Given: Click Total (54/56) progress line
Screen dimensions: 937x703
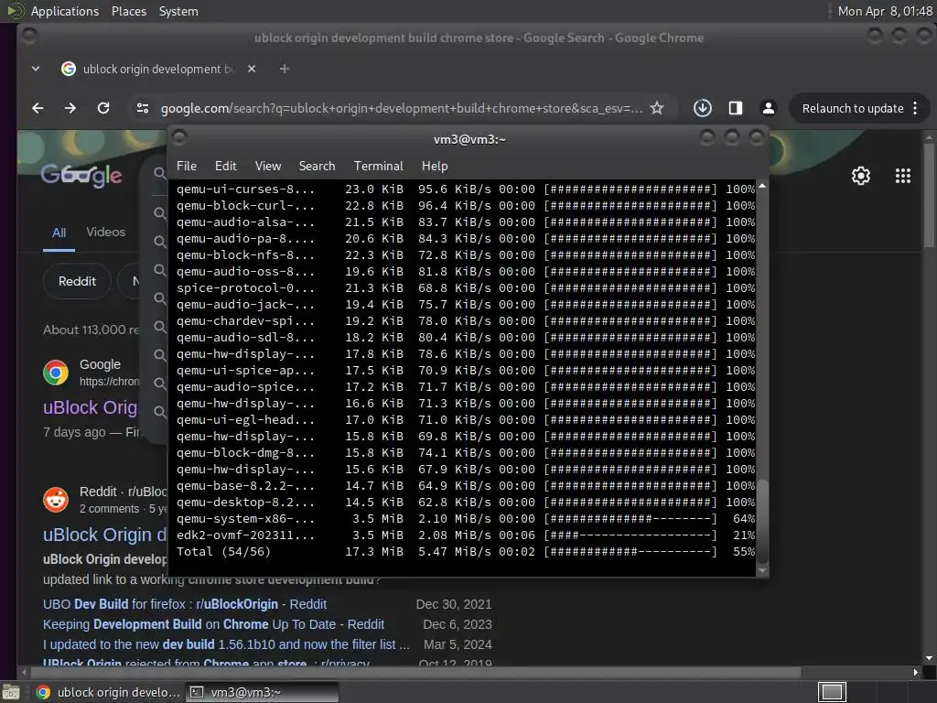Looking at the screenshot, I should click(466, 552).
